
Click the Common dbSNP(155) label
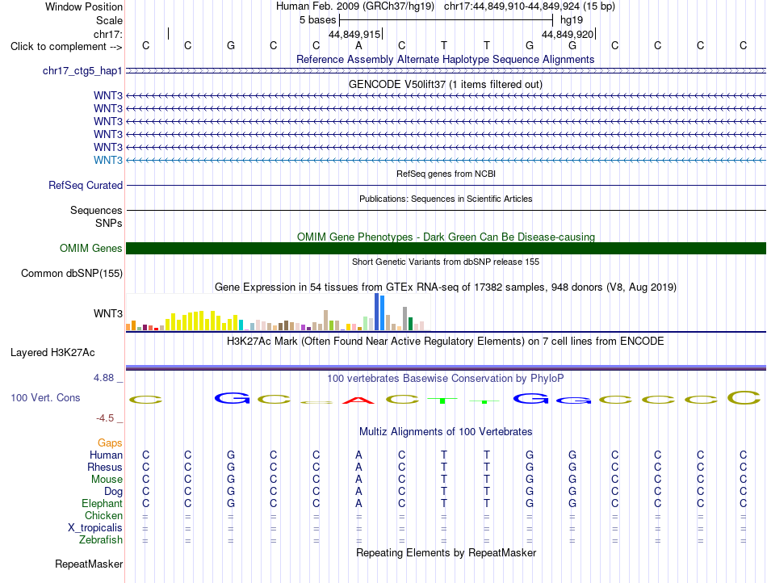click(71, 274)
